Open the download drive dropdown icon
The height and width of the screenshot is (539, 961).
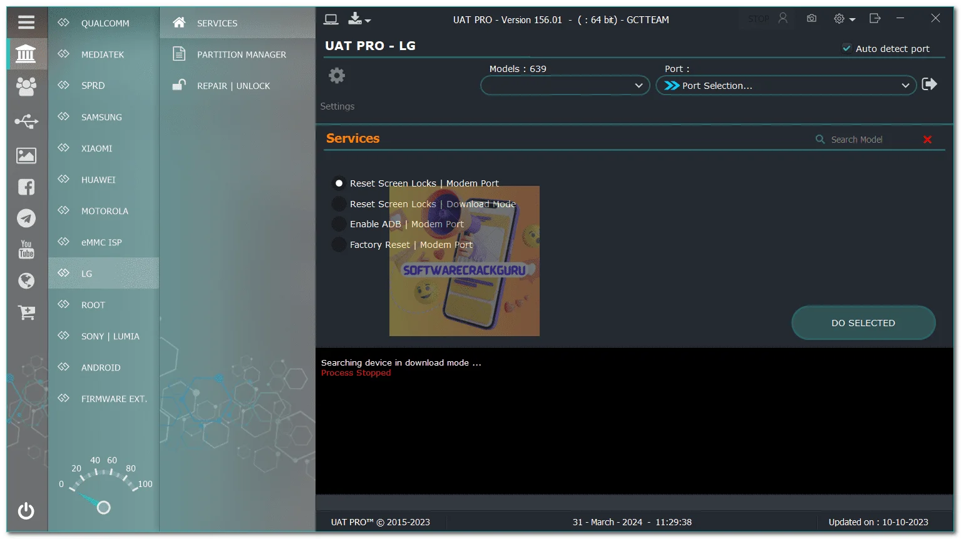pos(359,19)
